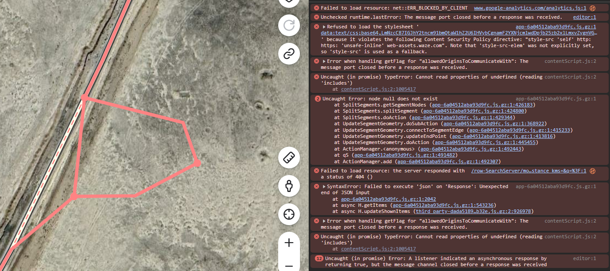Zoom out with the minus button
The width and height of the screenshot is (610, 271).
(289, 266)
